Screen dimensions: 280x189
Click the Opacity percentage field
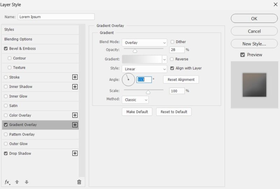point(177,50)
